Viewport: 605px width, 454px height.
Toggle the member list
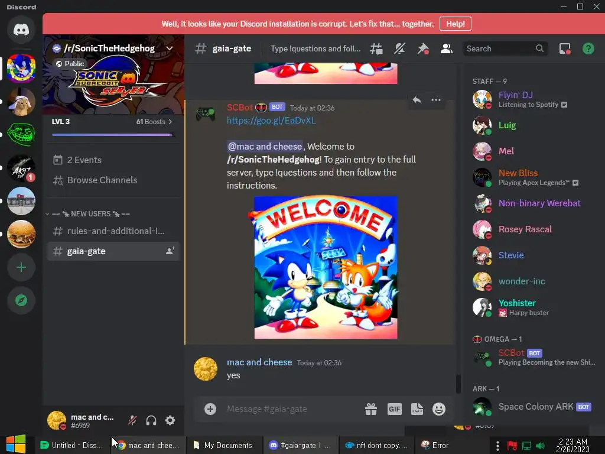[x=447, y=48]
